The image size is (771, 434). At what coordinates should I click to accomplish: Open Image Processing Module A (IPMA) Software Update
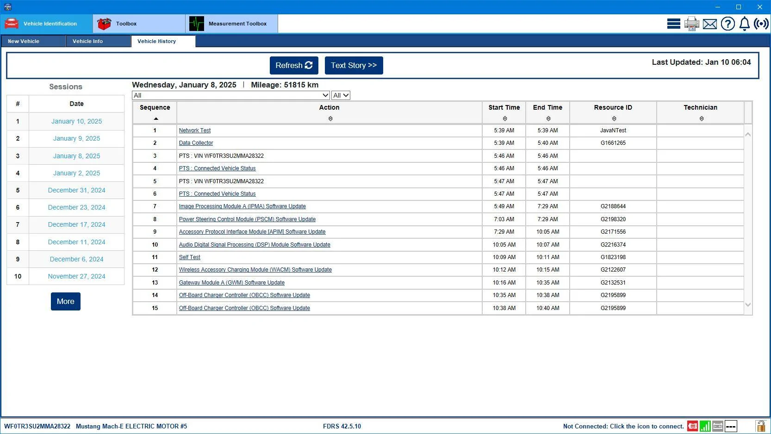242,206
